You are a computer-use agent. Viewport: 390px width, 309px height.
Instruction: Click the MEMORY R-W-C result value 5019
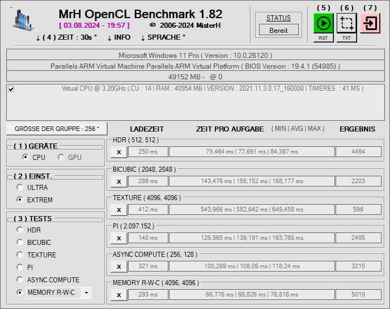[x=358, y=294]
